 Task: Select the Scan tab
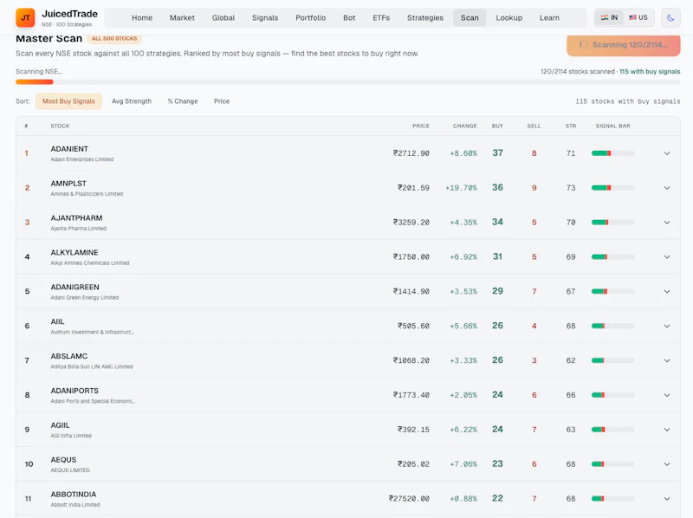(470, 17)
